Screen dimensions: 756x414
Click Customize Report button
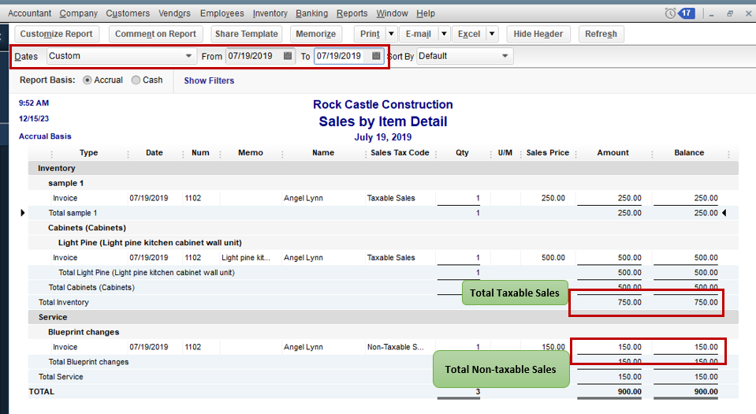pos(57,34)
